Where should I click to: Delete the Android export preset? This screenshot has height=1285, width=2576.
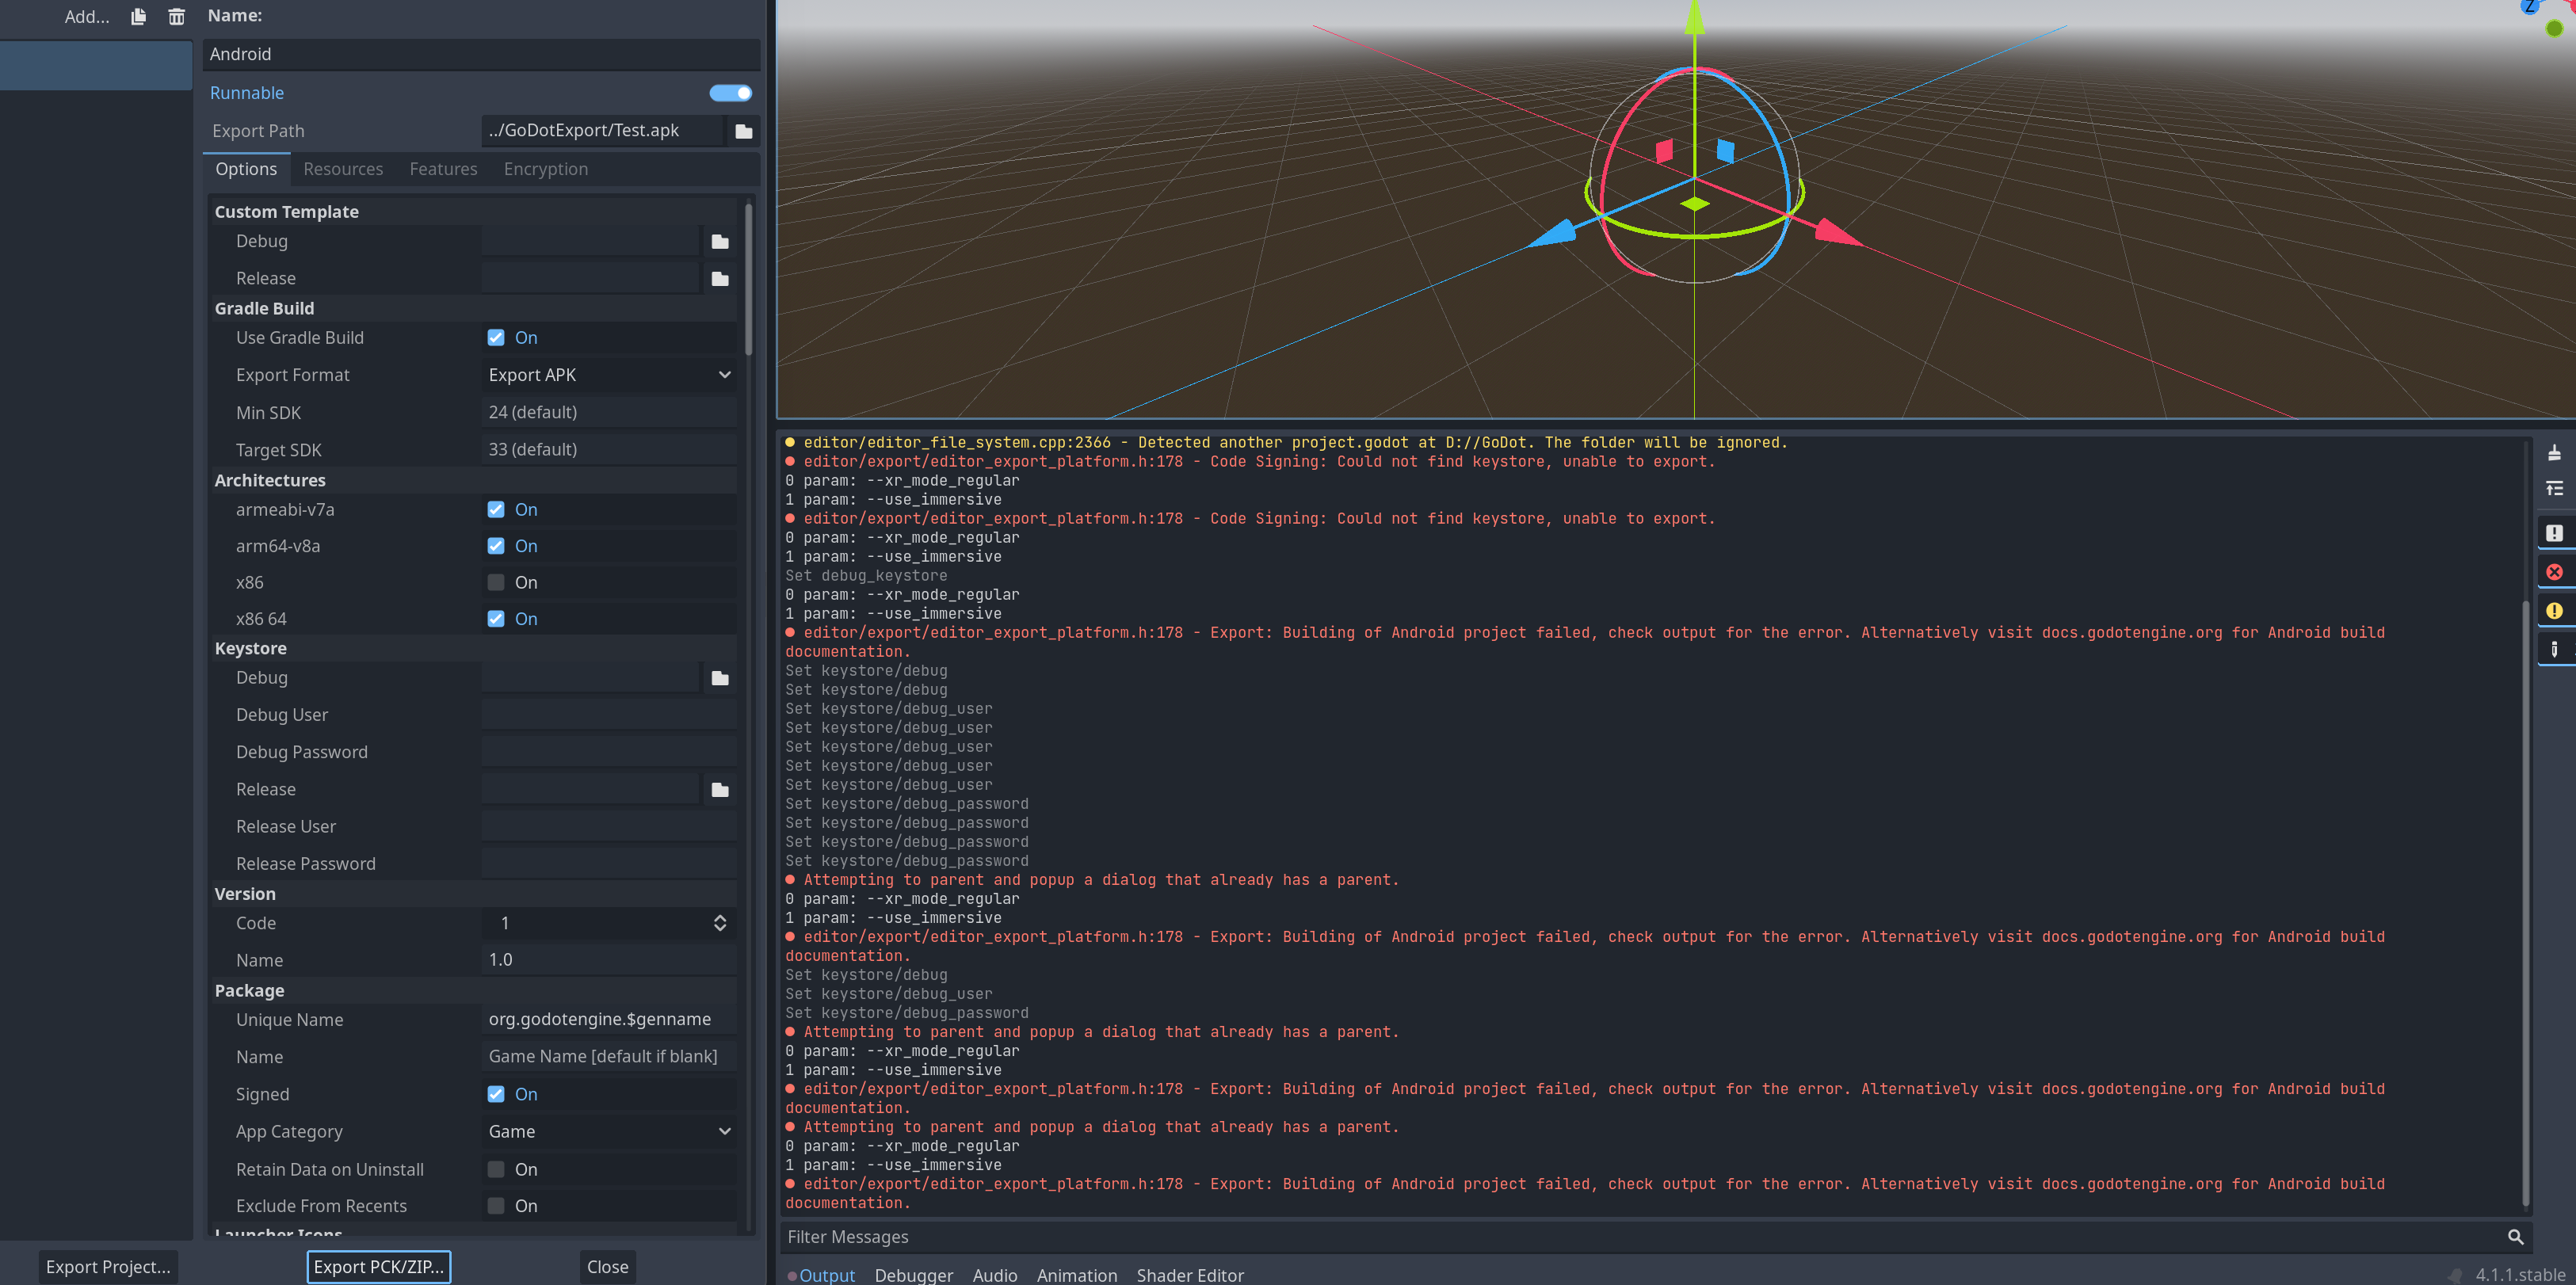177,17
